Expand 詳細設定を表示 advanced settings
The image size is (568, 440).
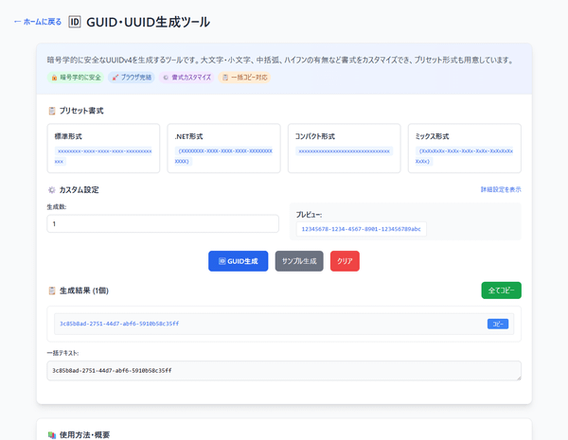[x=500, y=190]
